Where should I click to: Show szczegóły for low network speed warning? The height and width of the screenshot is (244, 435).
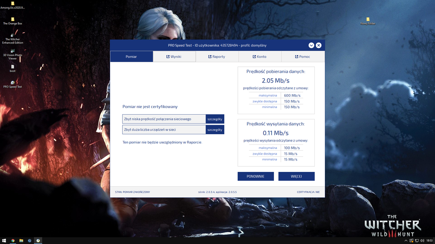[x=215, y=119]
